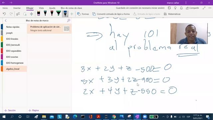Open Zoom from taskbar
The height and width of the screenshot is (120, 213).
coord(145,117)
